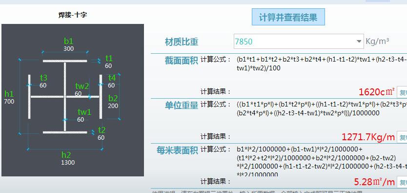Click the 焊接-十字 section title

click(73, 15)
